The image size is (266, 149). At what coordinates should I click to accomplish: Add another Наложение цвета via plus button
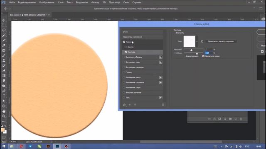(161, 77)
